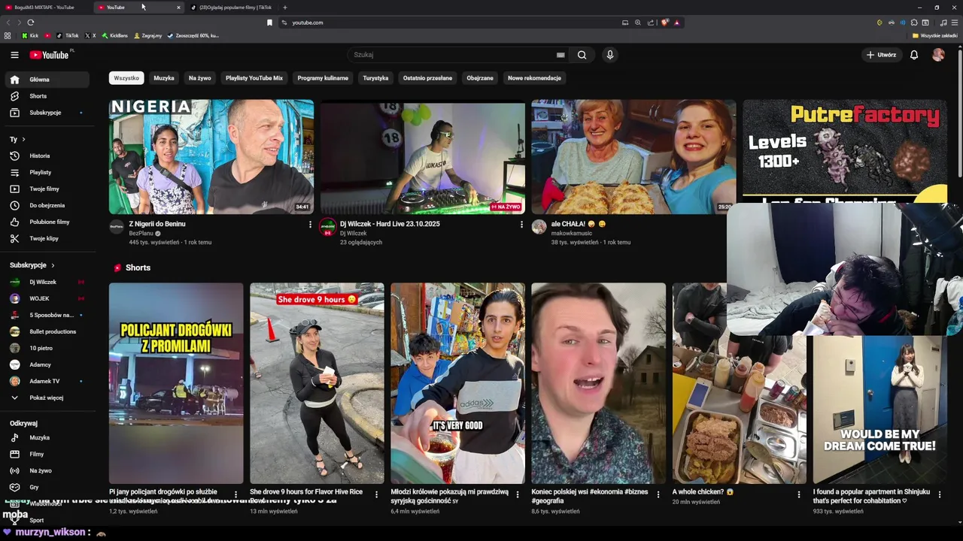Image resolution: width=963 pixels, height=541 pixels.
Task: Open Twoje klipy in sidebar
Action: click(x=47, y=239)
